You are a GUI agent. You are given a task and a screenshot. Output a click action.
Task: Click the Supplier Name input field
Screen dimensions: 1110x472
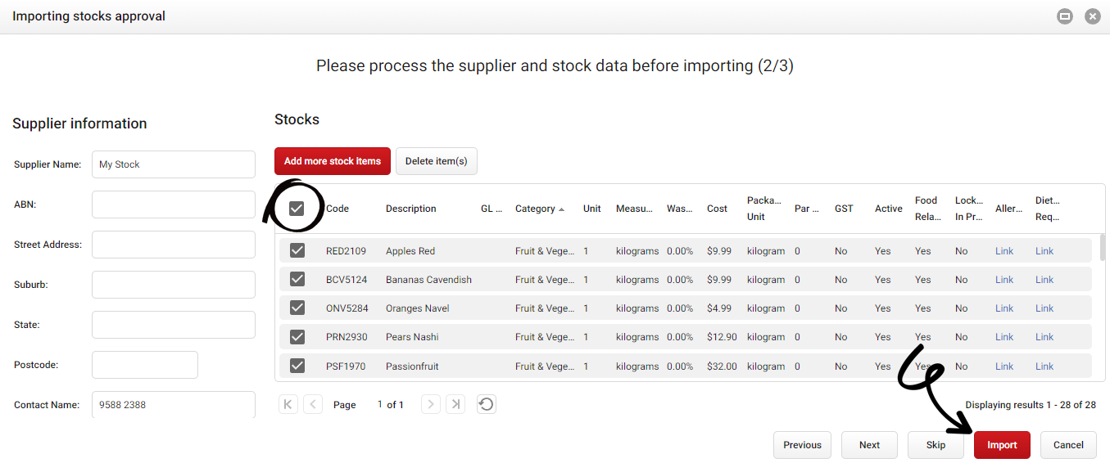point(173,164)
